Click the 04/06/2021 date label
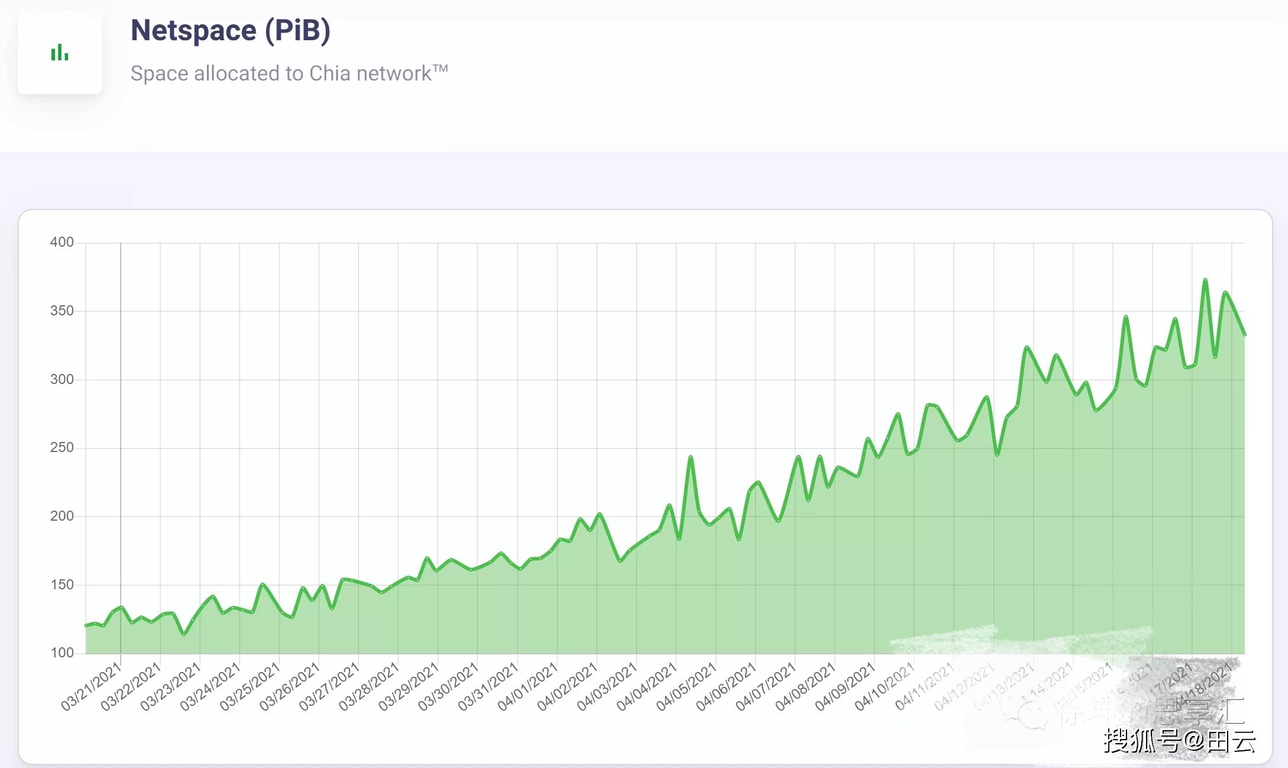1288x768 pixels. [x=725, y=686]
